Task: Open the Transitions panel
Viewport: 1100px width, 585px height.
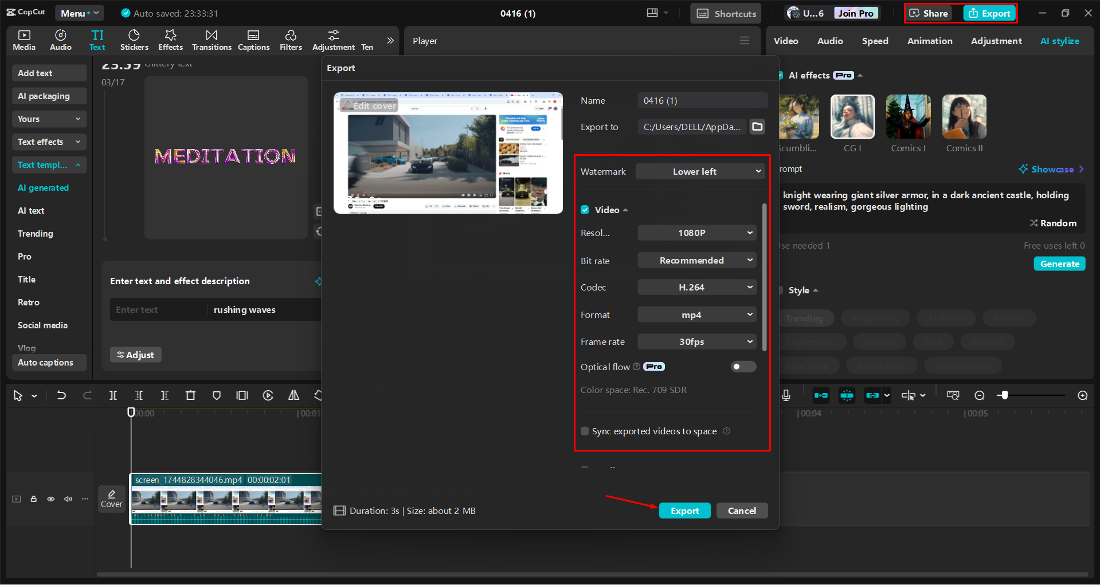Action: [212, 40]
